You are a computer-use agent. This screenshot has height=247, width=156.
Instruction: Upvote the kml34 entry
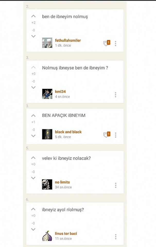[x=33, y=67]
